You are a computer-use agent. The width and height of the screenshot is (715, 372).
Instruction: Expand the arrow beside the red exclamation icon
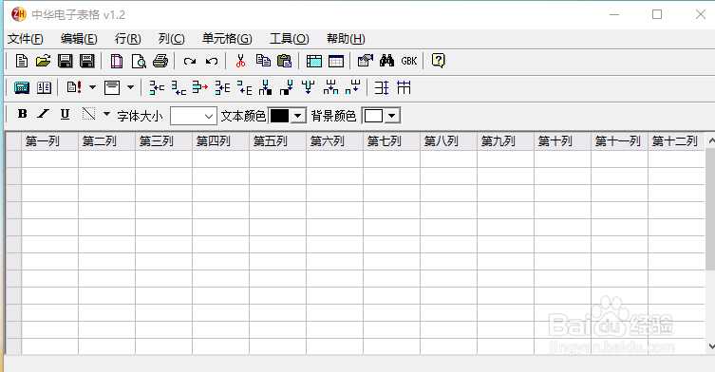click(92, 87)
